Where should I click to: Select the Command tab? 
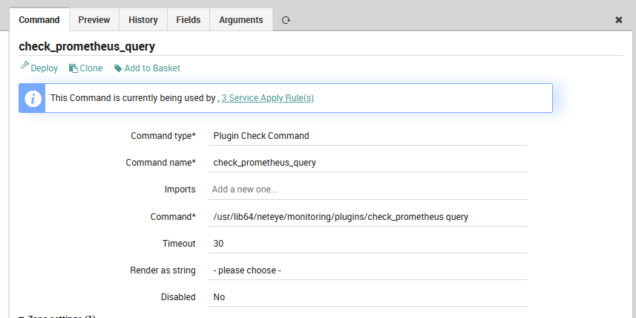(39, 20)
